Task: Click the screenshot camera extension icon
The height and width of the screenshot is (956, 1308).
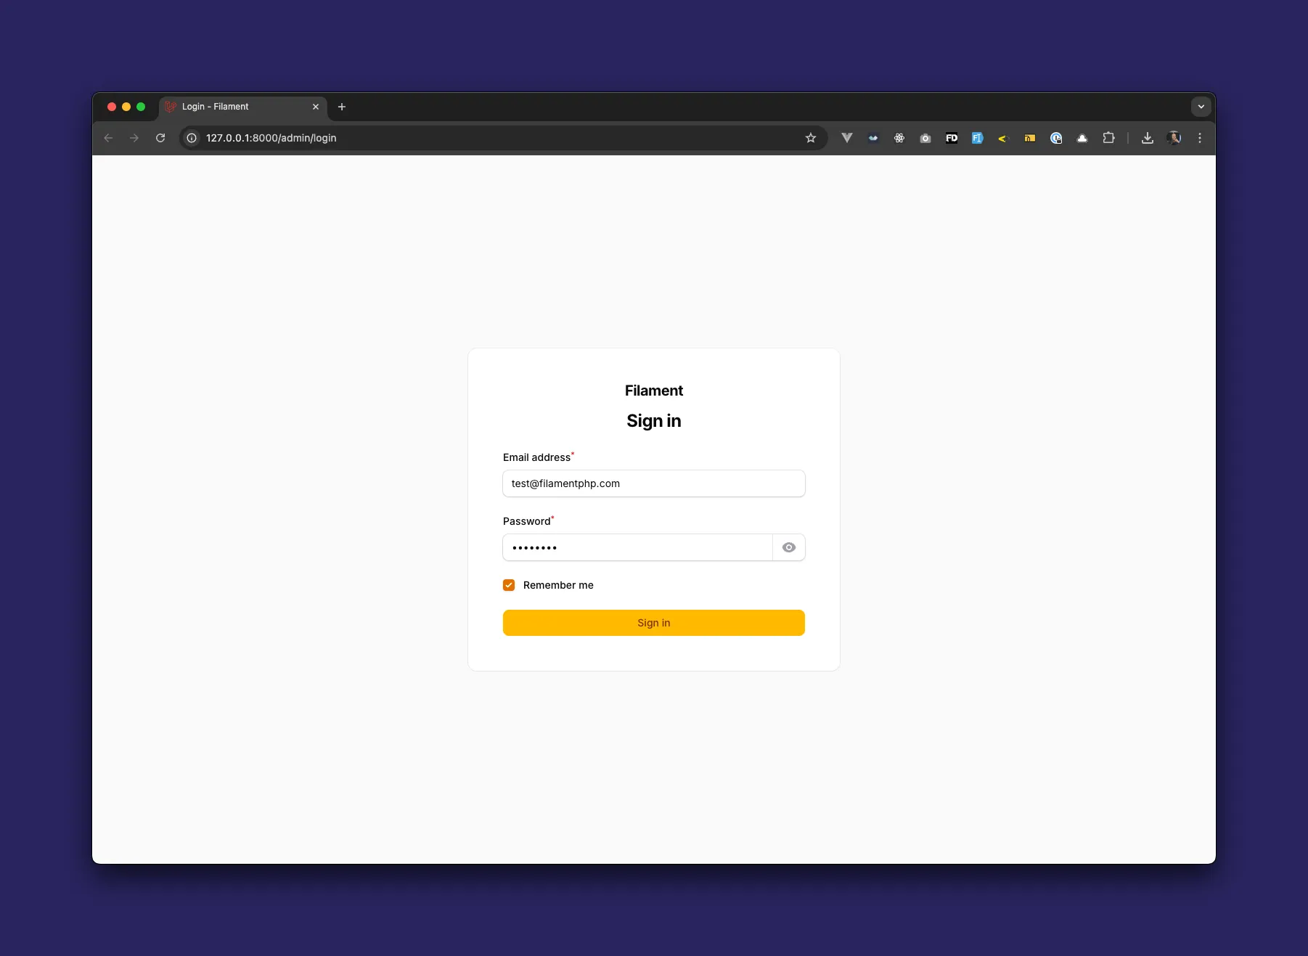Action: [925, 138]
